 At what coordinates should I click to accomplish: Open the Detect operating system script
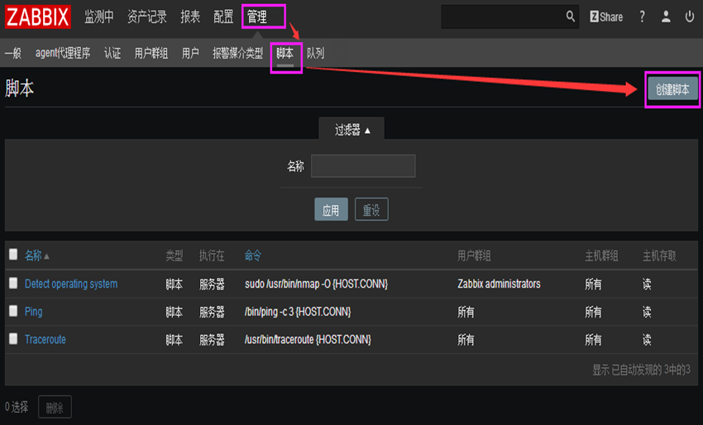coord(71,284)
